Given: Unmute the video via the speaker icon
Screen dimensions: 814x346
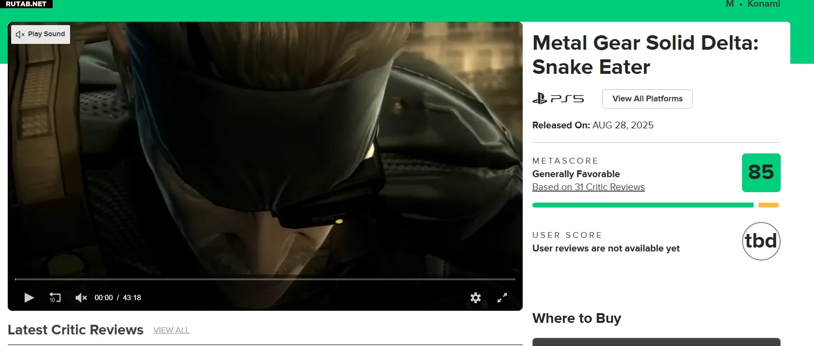Looking at the screenshot, I should pos(81,298).
